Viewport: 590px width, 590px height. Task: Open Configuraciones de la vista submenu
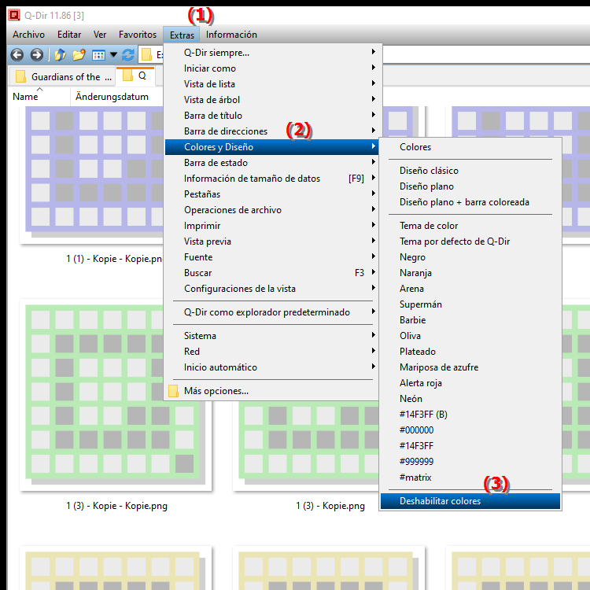[x=271, y=289]
